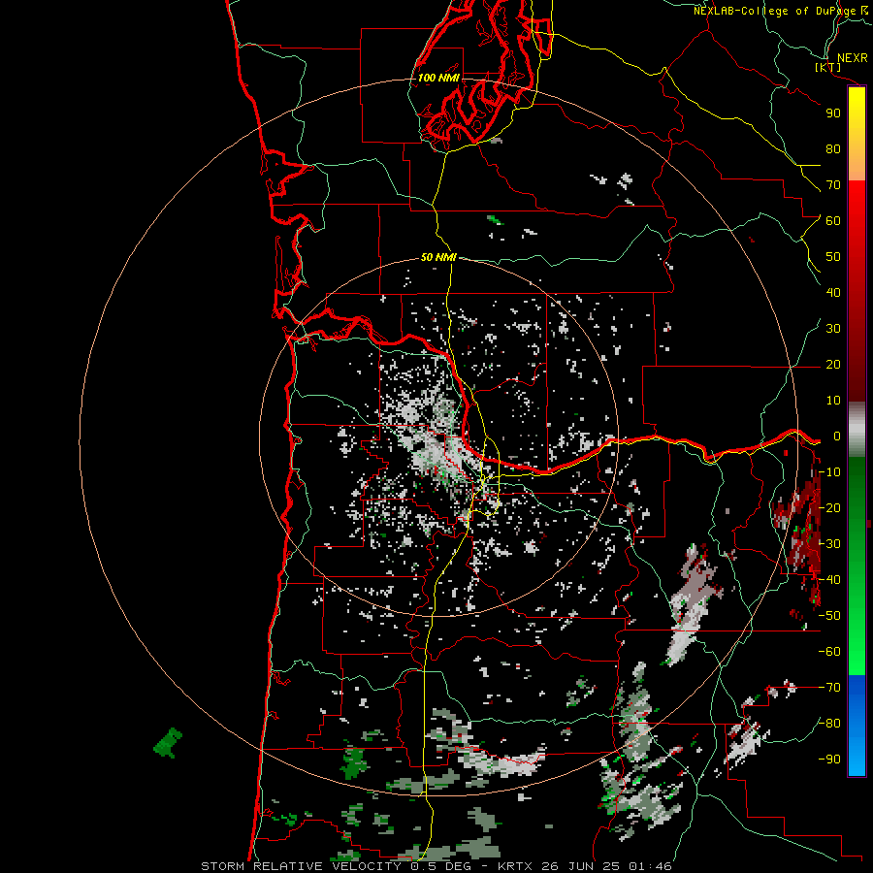Select the "100 NMI" range ring label
Image resolution: width=873 pixels, height=873 pixels.
click(438, 78)
